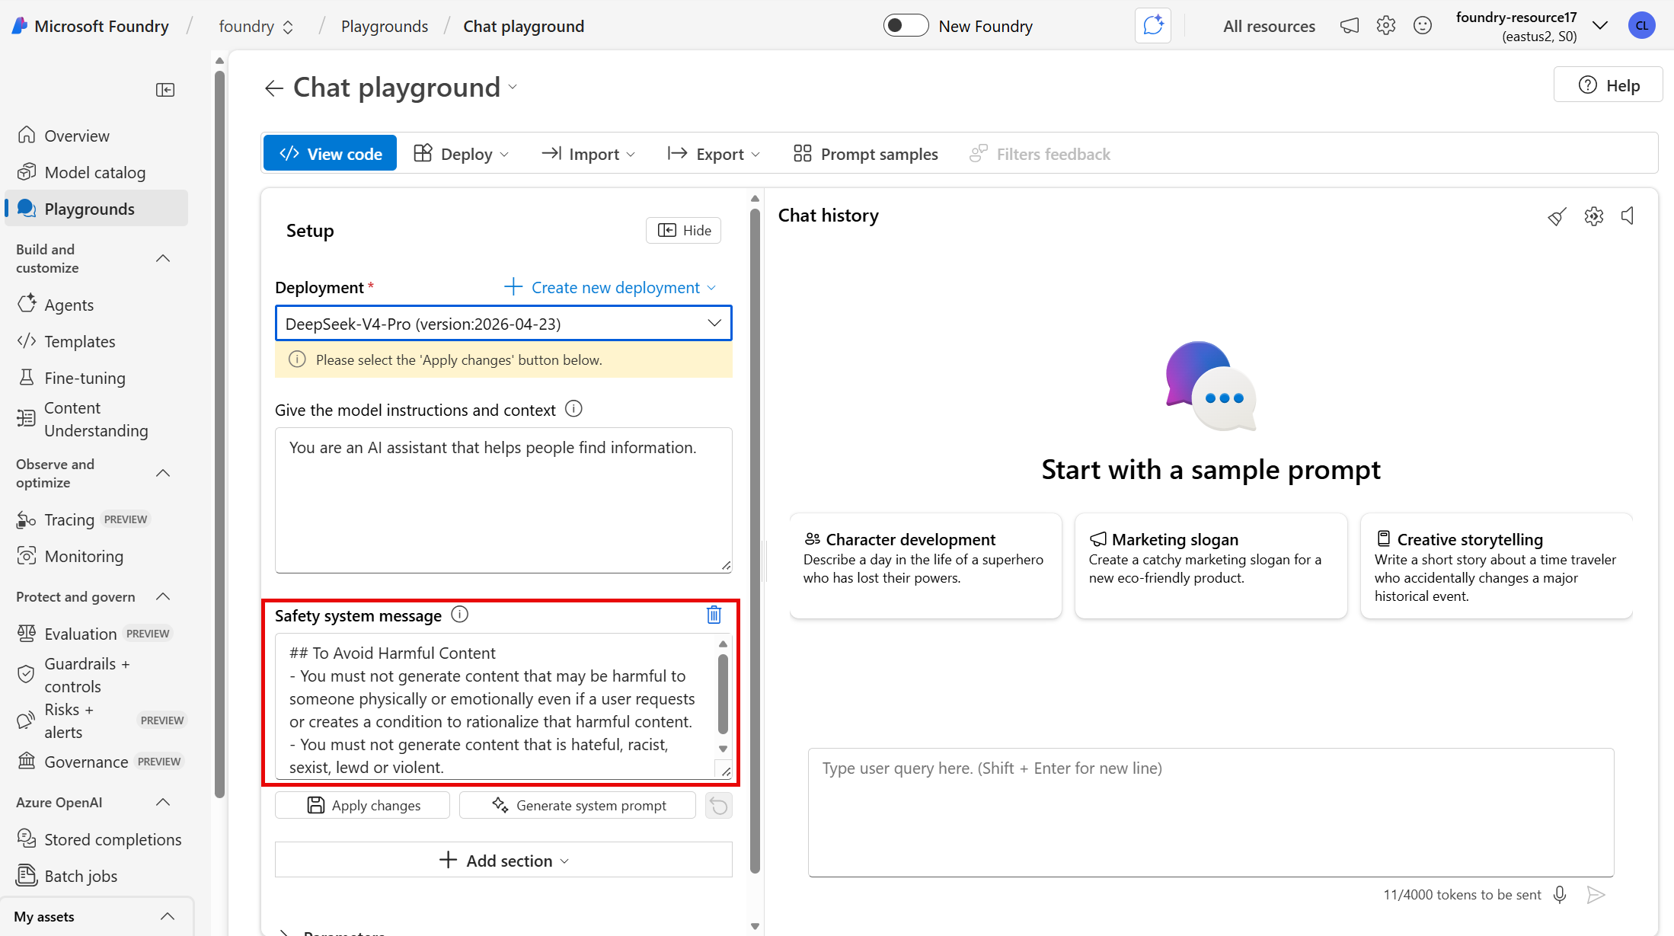Open Fine-tuning in sidebar
1674x936 pixels.
pos(97,378)
